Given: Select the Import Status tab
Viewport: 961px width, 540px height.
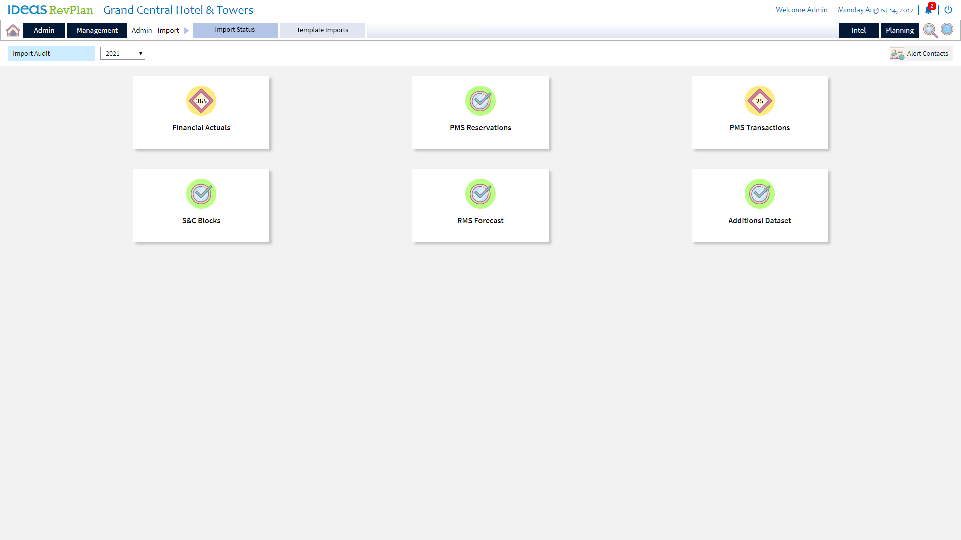Looking at the screenshot, I should (x=235, y=30).
